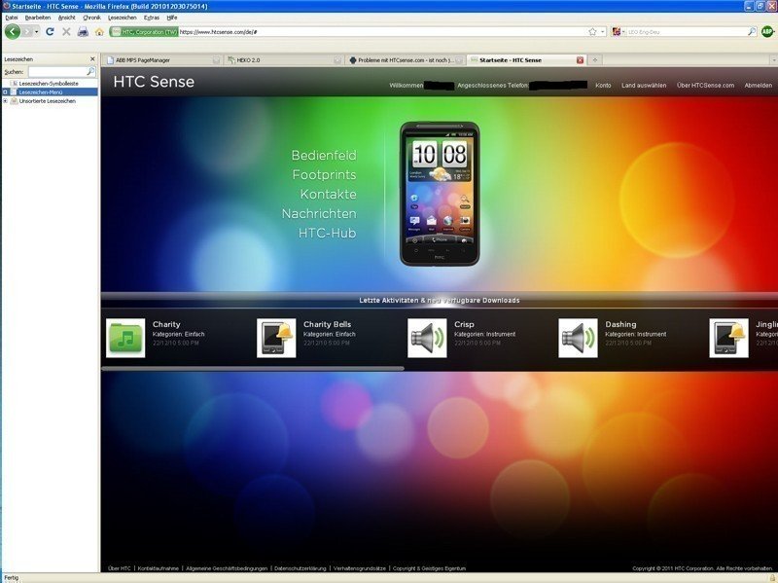Image resolution: width=778 pixels, height=583 pixels.
Task: Open the Konto link
Action: (x=603, y=86)
